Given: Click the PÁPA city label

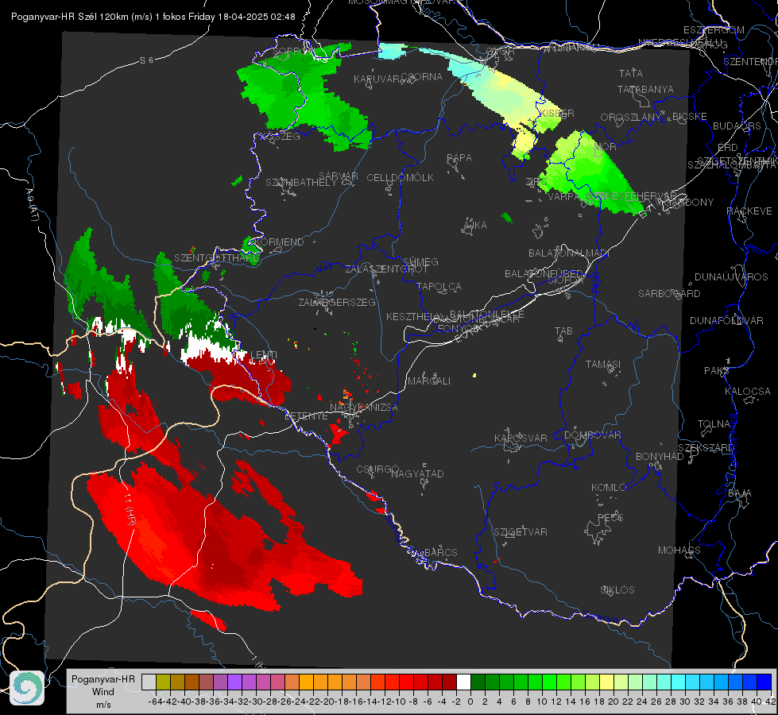Looking at the screenshot, I should pyautogui.click(x=459, y=158).
